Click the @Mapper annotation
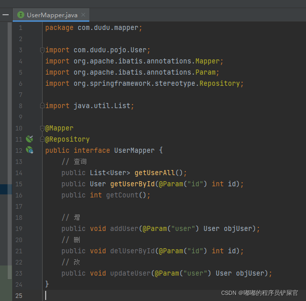 coord(59,128)
